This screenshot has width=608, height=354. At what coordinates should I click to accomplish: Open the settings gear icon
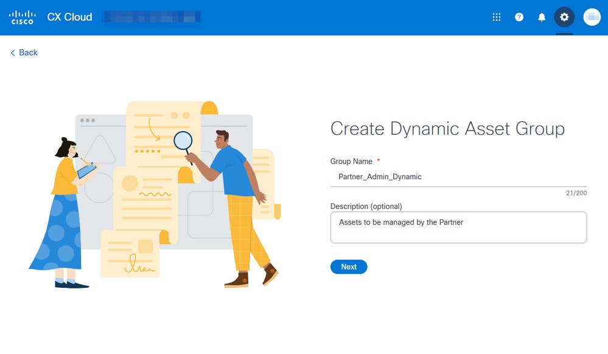pos(564,17)
